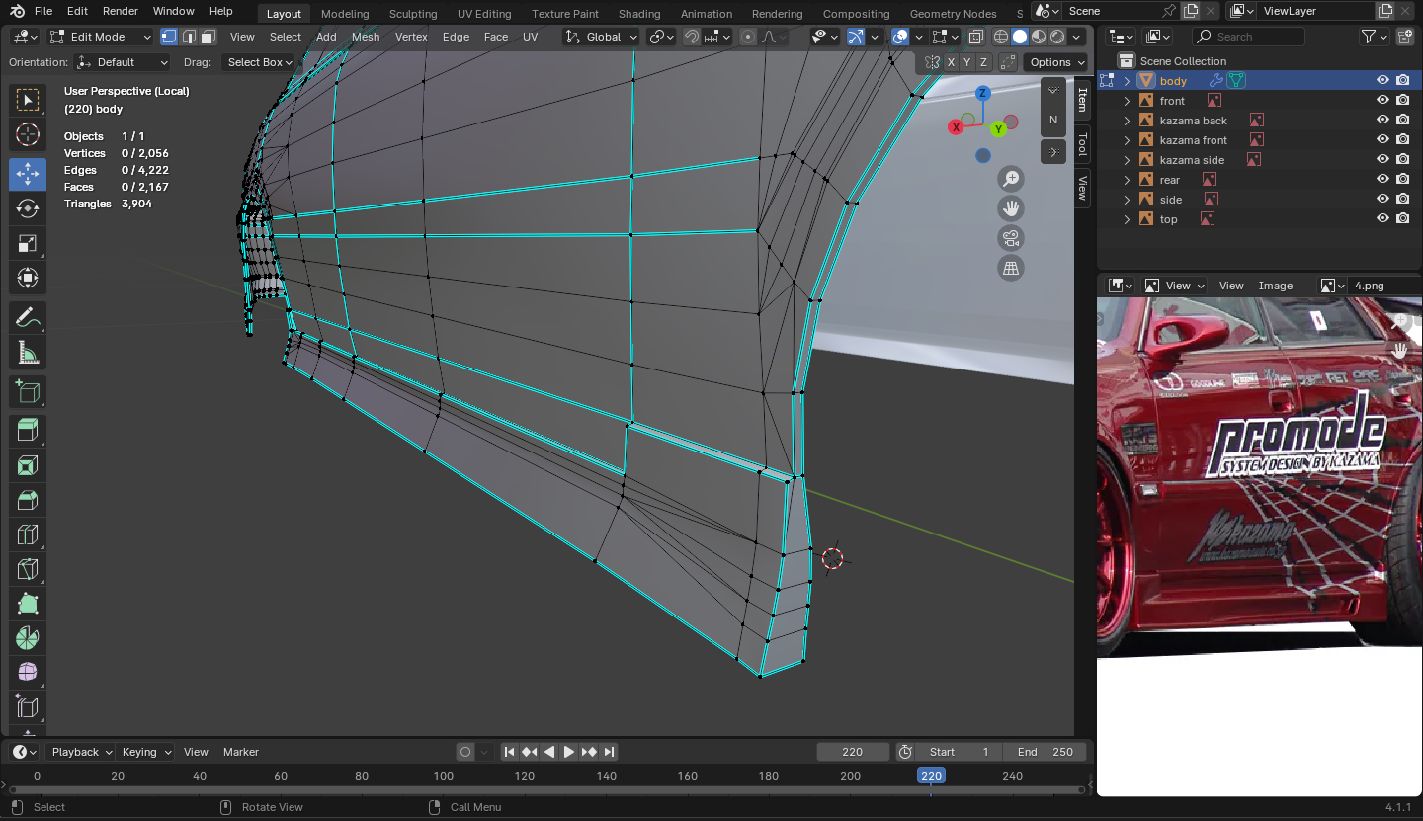Select the Cursor tool in the toolbar
Viewport: 1423px width, 821px height.
click(x=28, y=135)
